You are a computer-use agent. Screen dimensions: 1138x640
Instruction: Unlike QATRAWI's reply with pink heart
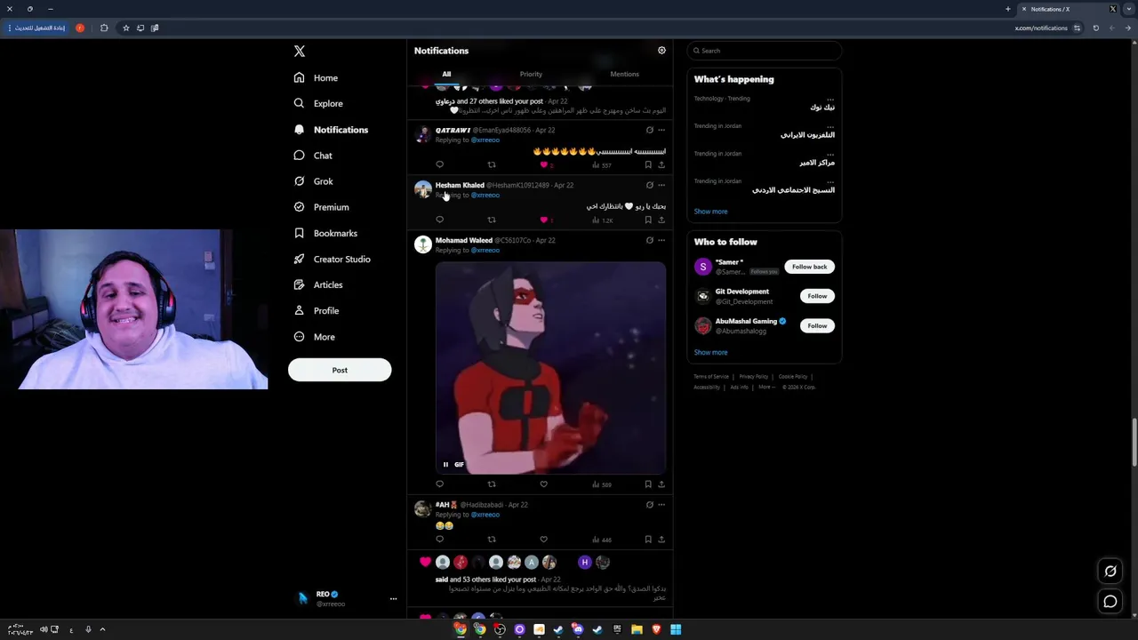pyautogui.click(x=544, y=164)
